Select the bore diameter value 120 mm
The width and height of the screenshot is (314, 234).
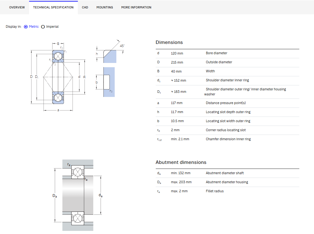click(177, 53)
